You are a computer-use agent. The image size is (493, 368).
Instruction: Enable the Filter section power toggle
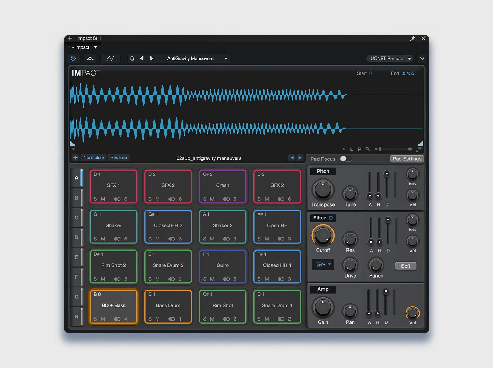click(x=331, y=218)
